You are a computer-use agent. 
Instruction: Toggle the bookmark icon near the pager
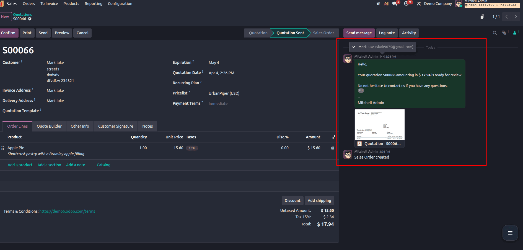coord(482,17)
